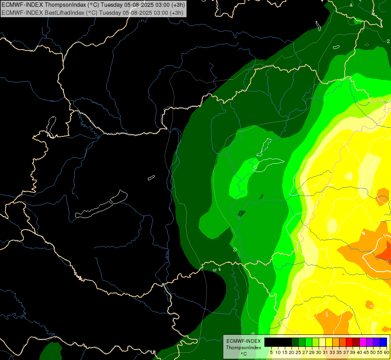Screen dimensions: 391x360
Task: Click the legend tick value '35'
Action: pyautogui.click(x=339, y=352)
